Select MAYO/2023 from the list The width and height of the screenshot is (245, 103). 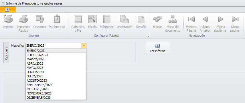tap(56, 68)
